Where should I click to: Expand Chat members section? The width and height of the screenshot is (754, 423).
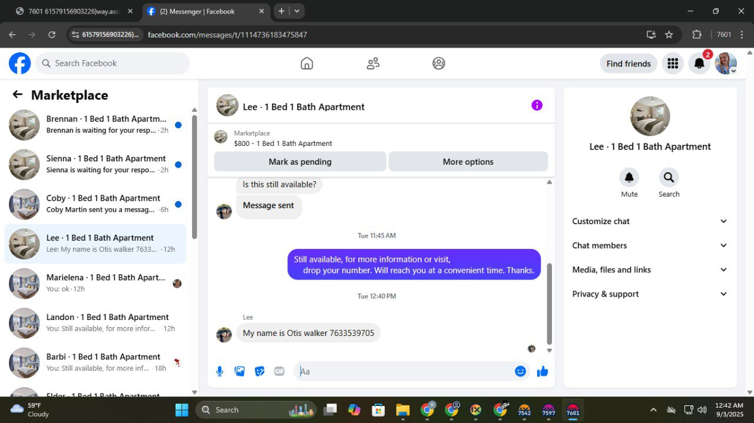650,245
